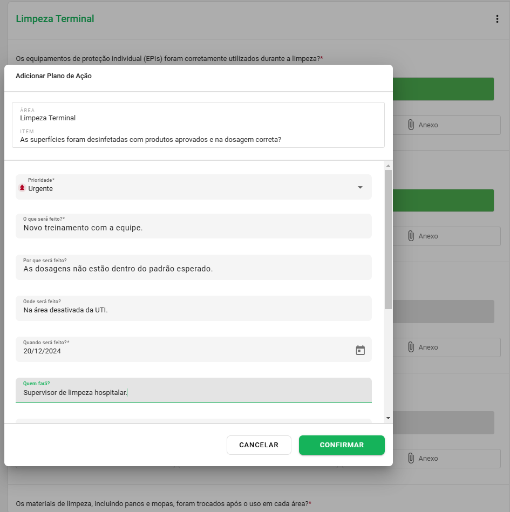Open the three-dot options menu for Limpeza Terminal

coord(497,18)
